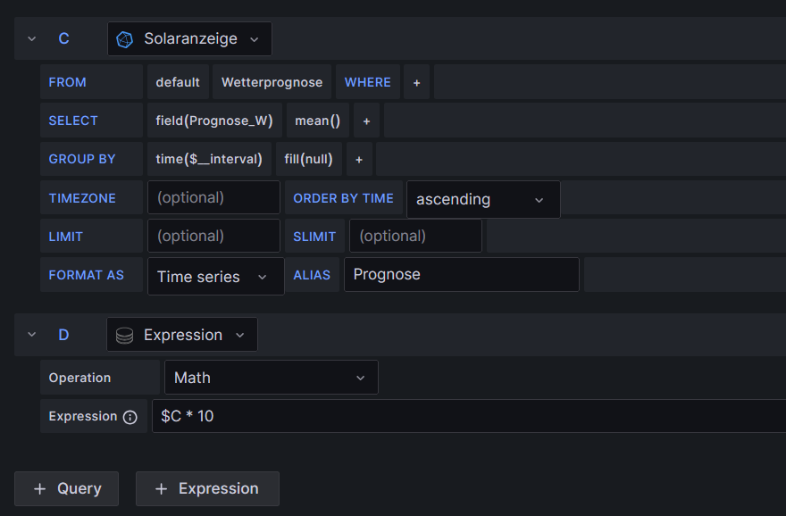The image size is (786, 516).
Task: Click the Add Query button
Action: pyautogui.click(x=66, y=488)
